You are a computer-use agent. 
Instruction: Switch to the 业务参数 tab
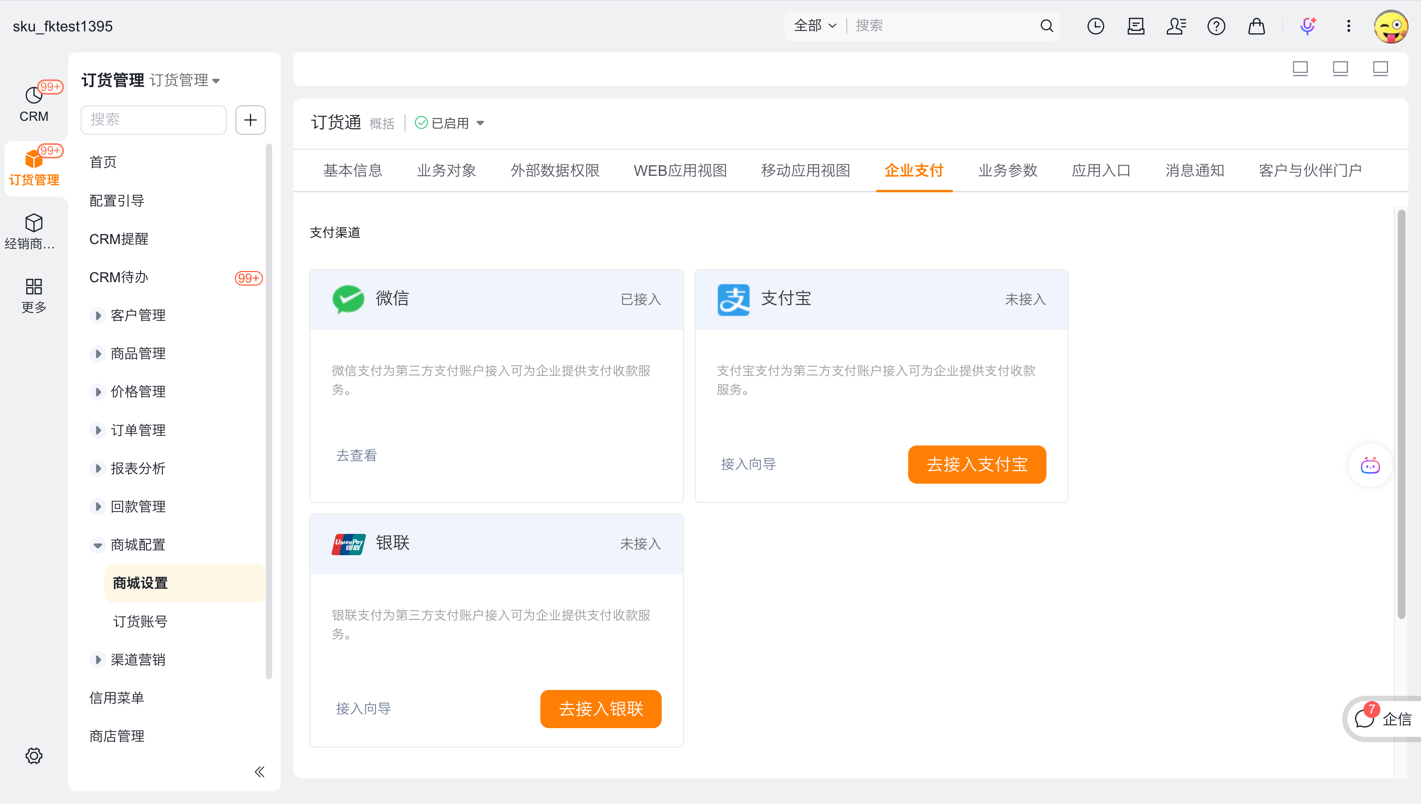[1007, 171]
